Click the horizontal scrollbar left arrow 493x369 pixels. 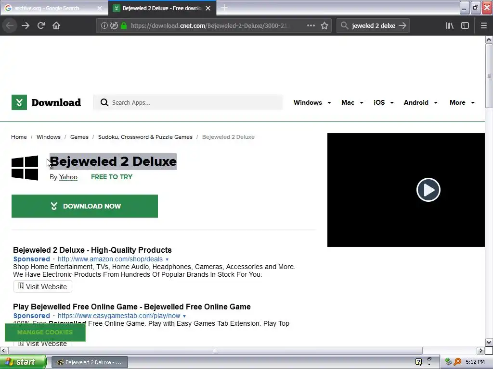click(x=4, y=350)
